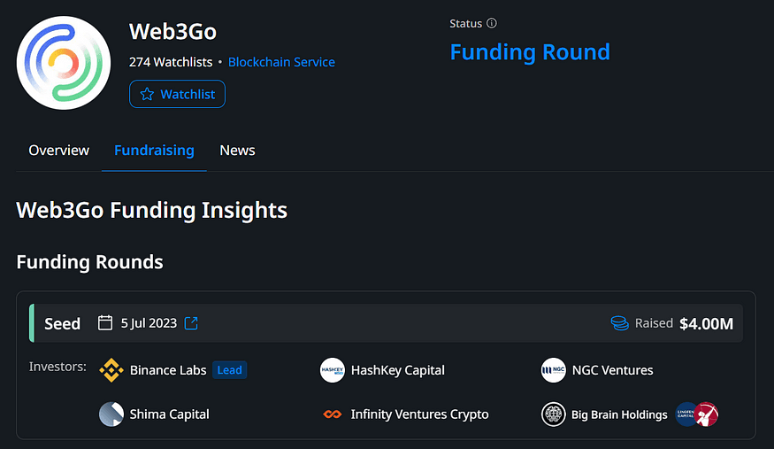Click the NGC Ventures logo
This screenshot has width=774, height=449.
pyautogui.click(x=554, y=370)
